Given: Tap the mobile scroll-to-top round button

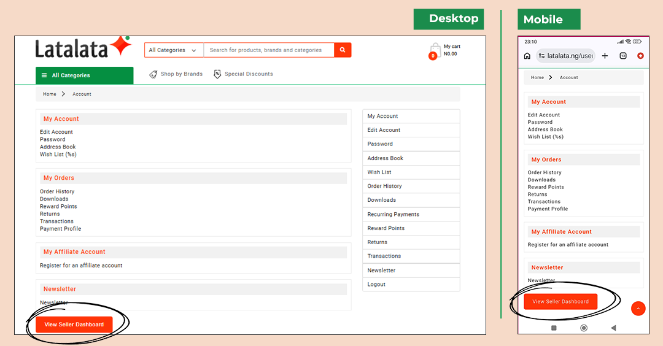Looking at the screenshot, I should pos(638,309).
